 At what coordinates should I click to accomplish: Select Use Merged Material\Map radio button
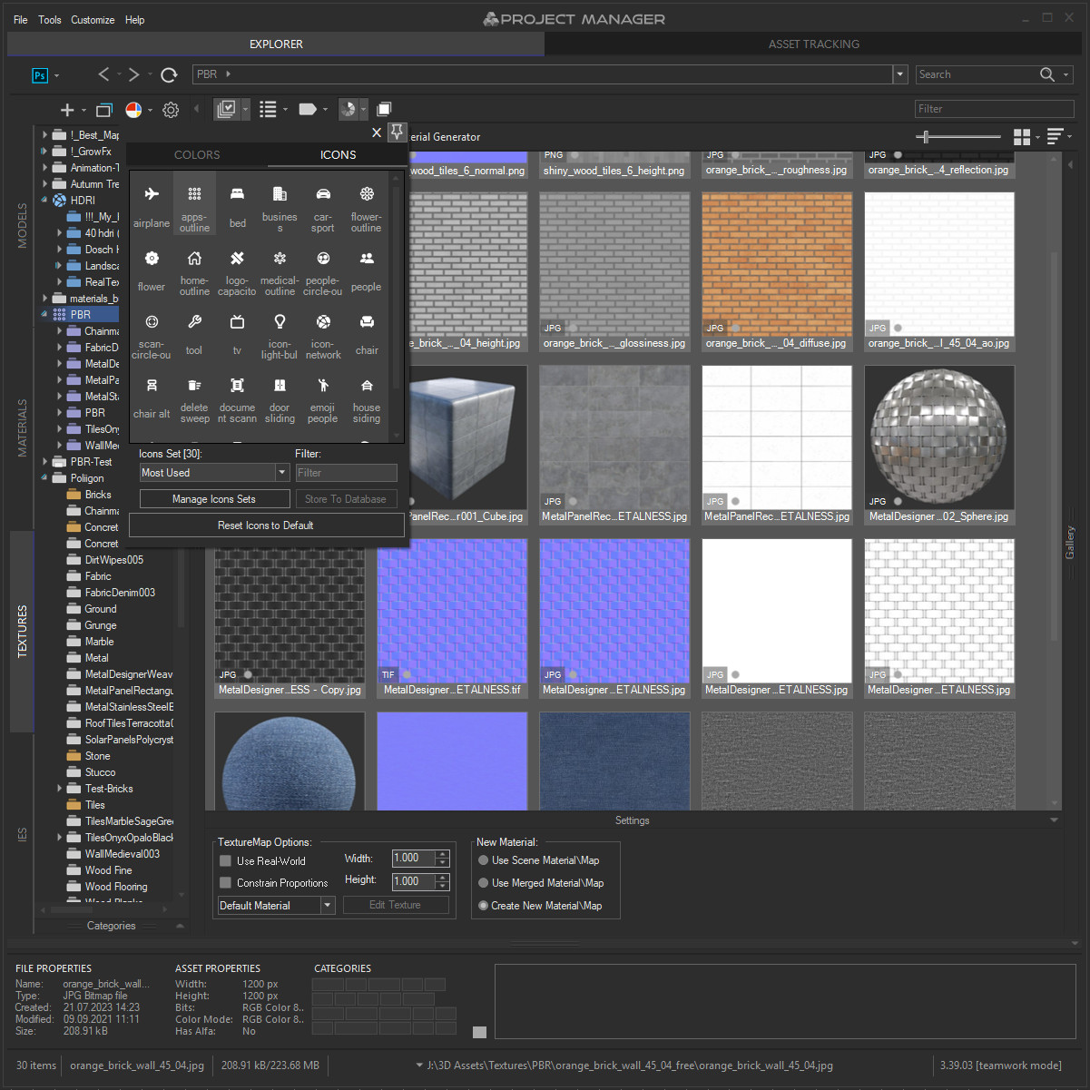[x=484, y=882]
